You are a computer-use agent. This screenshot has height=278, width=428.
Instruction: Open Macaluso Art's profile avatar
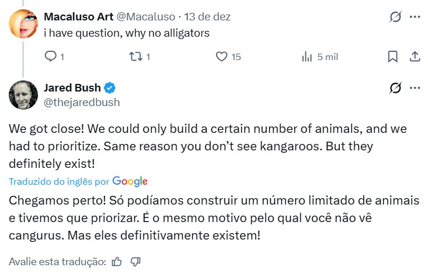[23, 23]
